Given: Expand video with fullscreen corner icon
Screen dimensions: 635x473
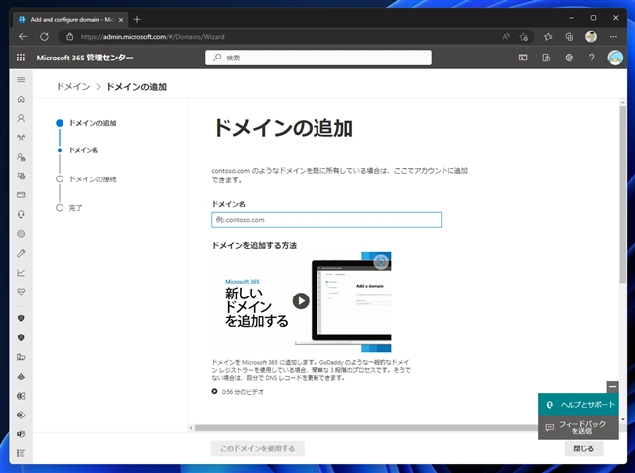Looking at the screenshot, I should click(381, 262).
